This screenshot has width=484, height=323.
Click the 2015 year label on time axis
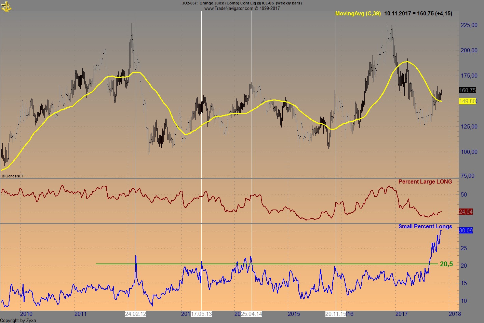[294, 314]
